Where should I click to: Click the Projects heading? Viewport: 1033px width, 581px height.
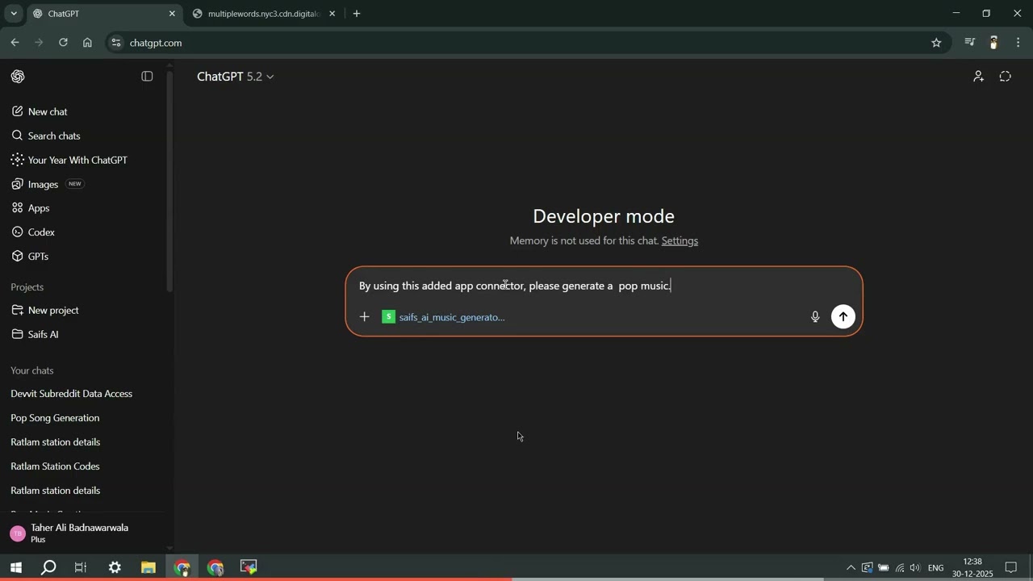(27, 287)
